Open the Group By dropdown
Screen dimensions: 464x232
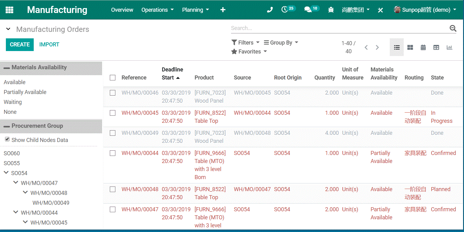click(281, 43)
